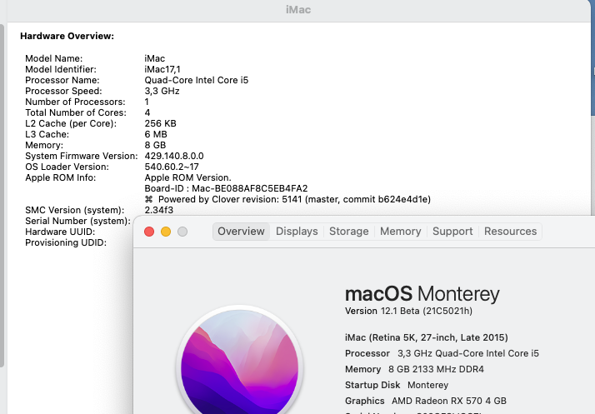Select firmware version 429.140.8.0.0
This screenshot has height=414, width=595.
pyautogui.click(x=174, y=156)
